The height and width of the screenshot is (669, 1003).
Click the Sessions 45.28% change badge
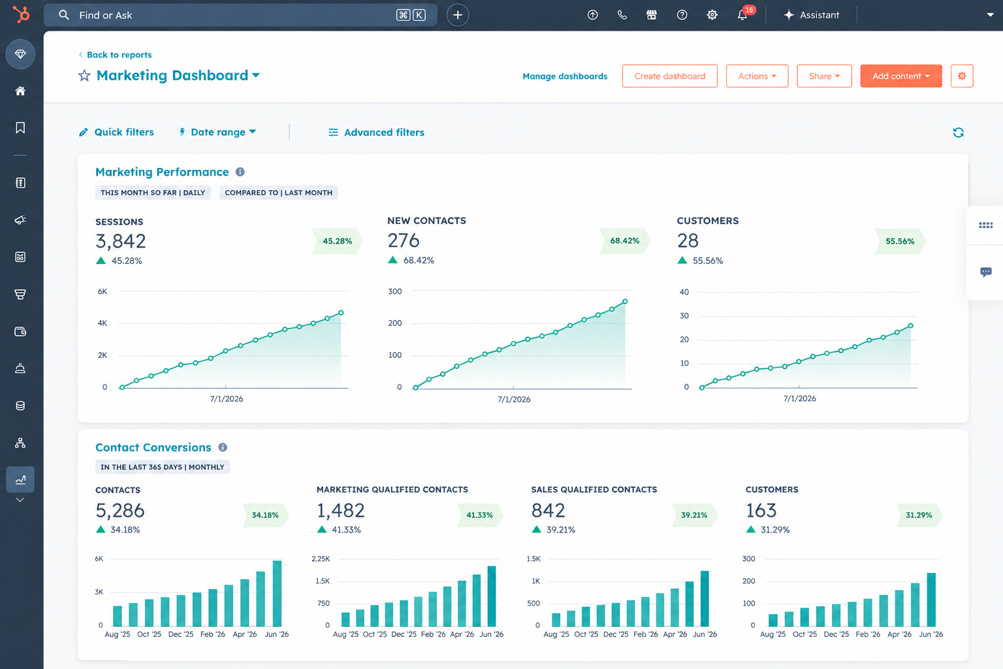click(x=337, y=241)
